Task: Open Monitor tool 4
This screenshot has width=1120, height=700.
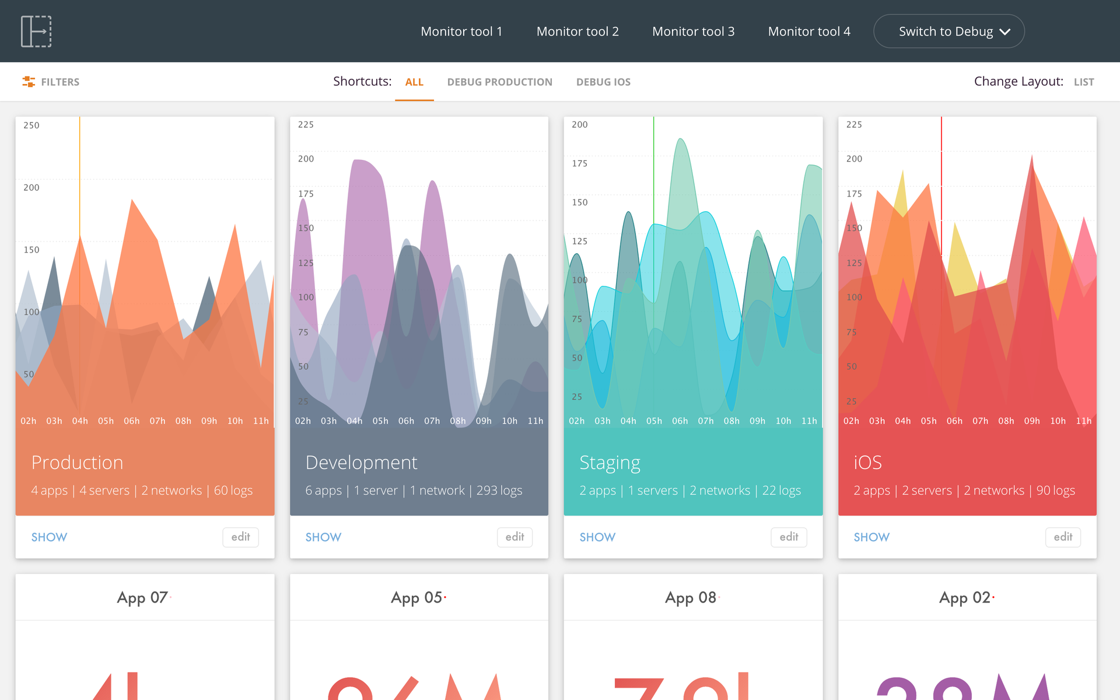Action: 809,31
